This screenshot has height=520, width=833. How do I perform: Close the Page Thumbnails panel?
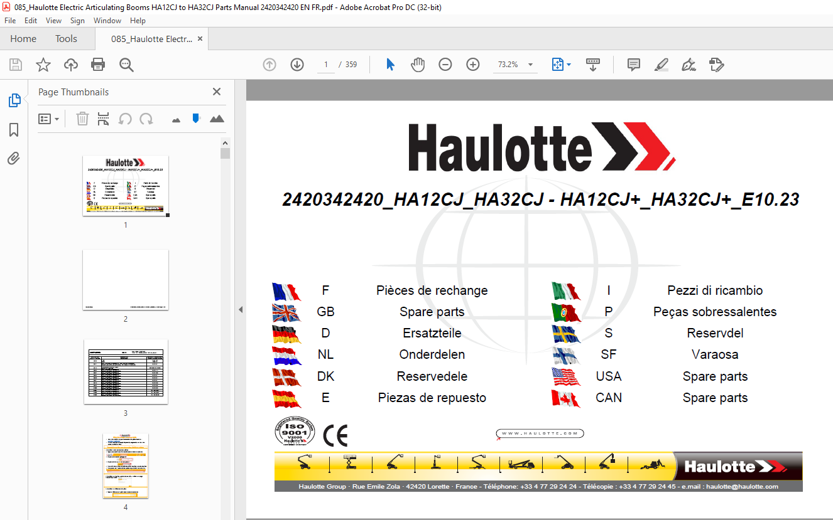click(x=217, y=92)
